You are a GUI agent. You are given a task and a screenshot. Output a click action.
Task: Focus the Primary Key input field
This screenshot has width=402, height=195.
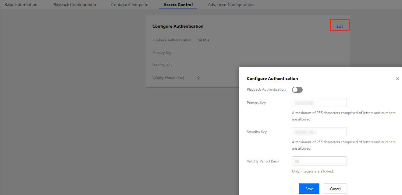pos(319,103)
